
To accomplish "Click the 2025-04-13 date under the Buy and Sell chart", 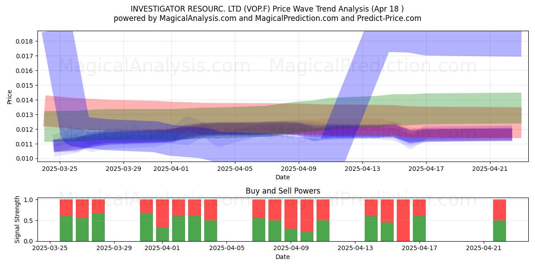I will click(x=355, y=249).
